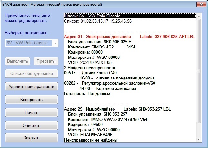Click VCID: EDAD9EAFB49F line
Viewport: 208px width, 148px height.
[90, 135]
